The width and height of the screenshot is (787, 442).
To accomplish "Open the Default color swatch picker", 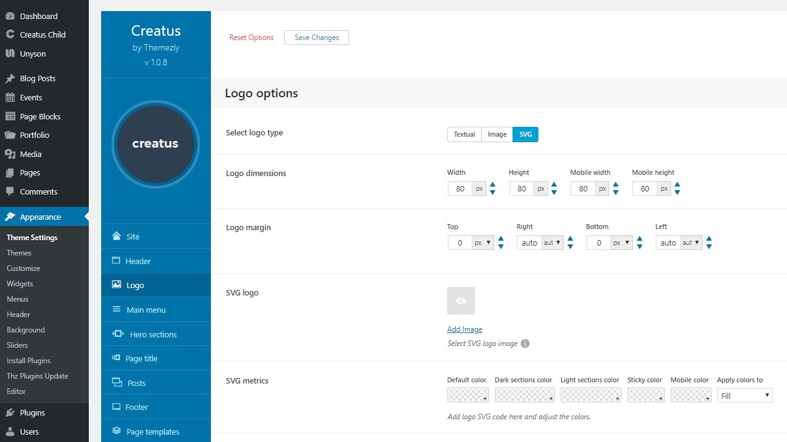I will pyautogui.click(x=468, y=395).
